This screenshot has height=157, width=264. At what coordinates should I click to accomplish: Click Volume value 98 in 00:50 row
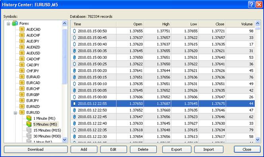point(251,31)
